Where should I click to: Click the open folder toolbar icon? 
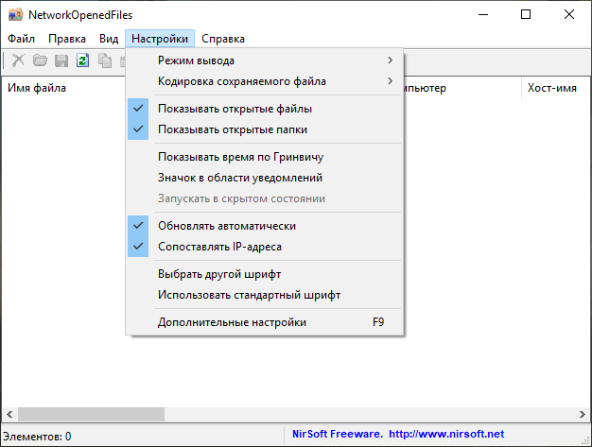pyautogui.click(x=40, y=60)
